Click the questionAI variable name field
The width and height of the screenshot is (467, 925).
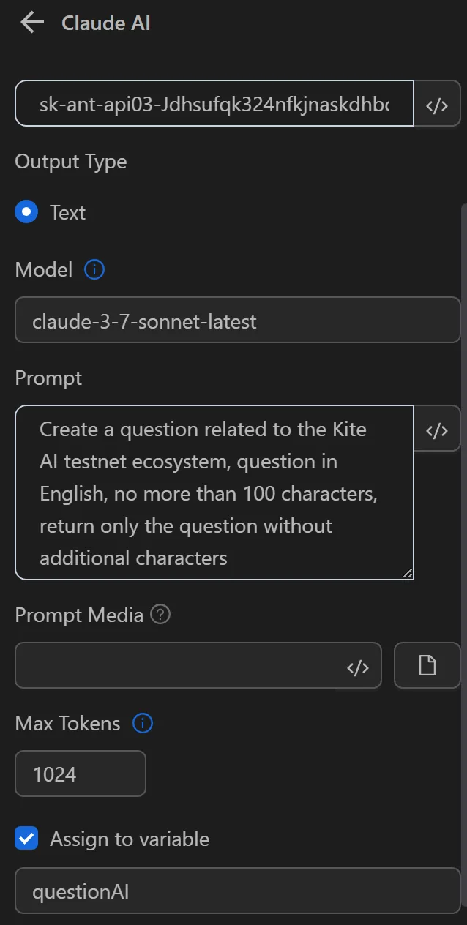tap(237, 892)
